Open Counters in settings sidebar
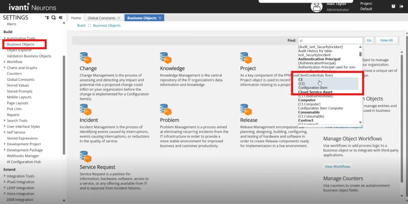This screenshot has height=204, width=408. coord(14,74)
